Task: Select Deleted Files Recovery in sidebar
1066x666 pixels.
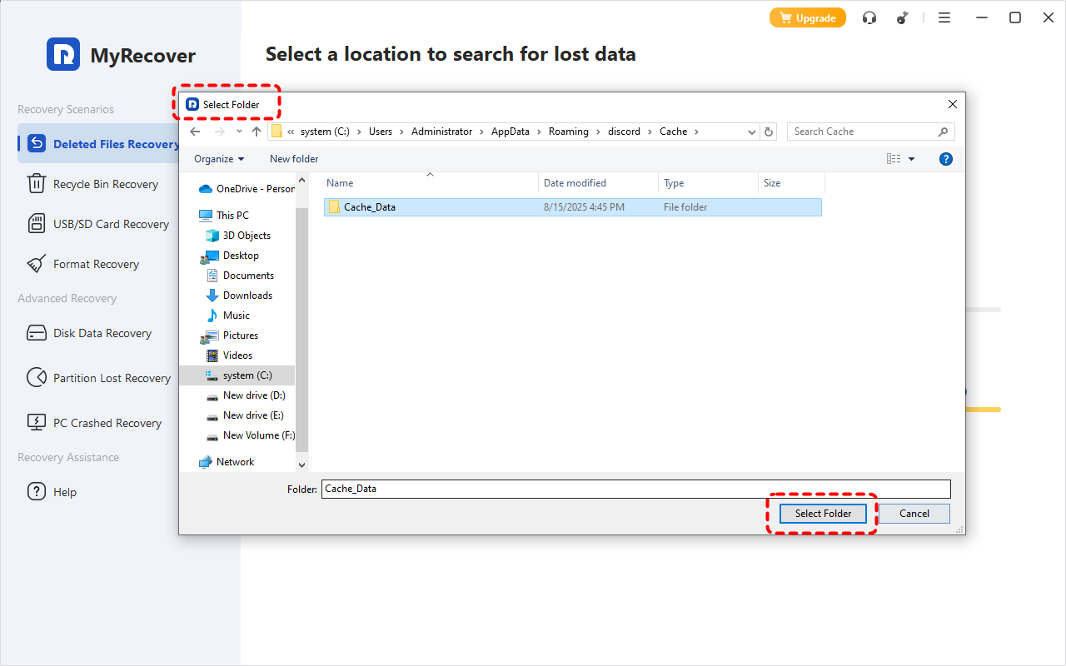Action: click(x=100, y=144)
